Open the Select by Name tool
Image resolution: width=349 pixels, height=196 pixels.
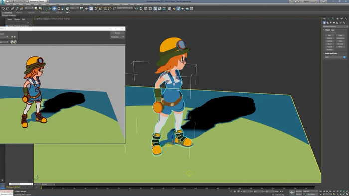point(40,8)
